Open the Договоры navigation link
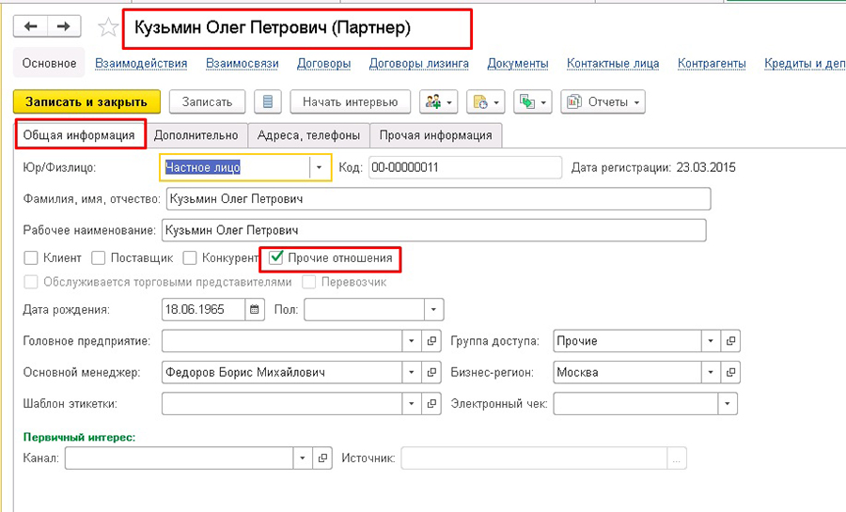This screenshot has height=512, width=846. click(323, 63)
